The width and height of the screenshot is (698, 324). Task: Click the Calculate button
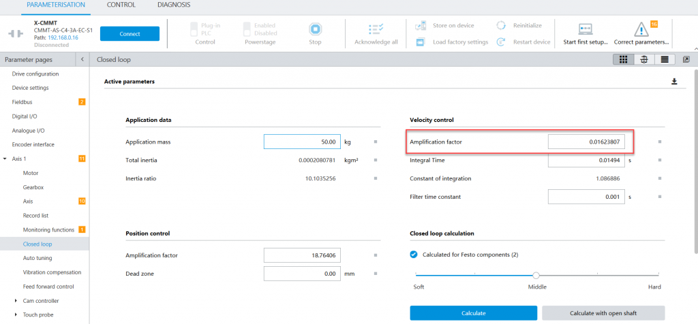coord(473,313)
